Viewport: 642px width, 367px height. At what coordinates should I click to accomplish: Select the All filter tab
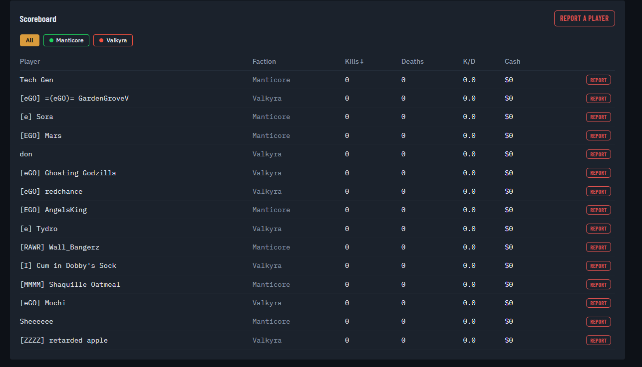point(29,40)
